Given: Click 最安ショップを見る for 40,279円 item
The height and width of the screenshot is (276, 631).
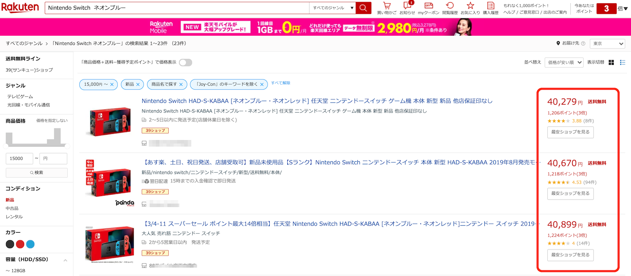Looking at the screenshot, I should click(x=570, y=132).
